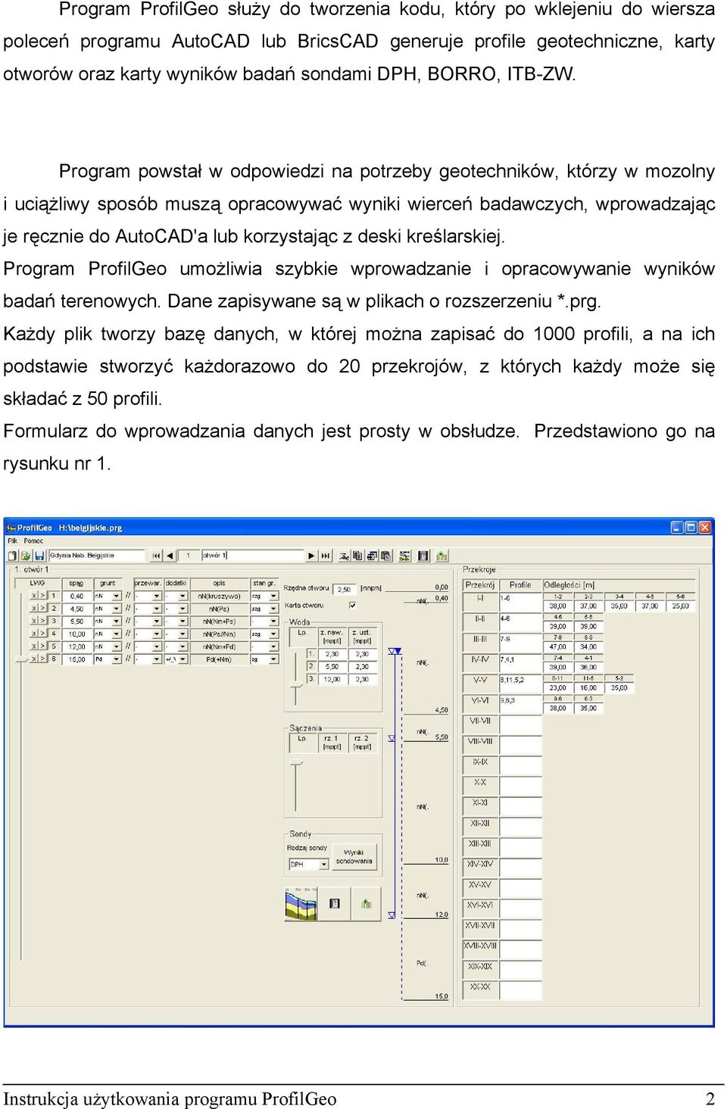This screenshot has width=727, height=1109.
Task: Jump to the last borehole record
Action: click(x=326, y=556)
